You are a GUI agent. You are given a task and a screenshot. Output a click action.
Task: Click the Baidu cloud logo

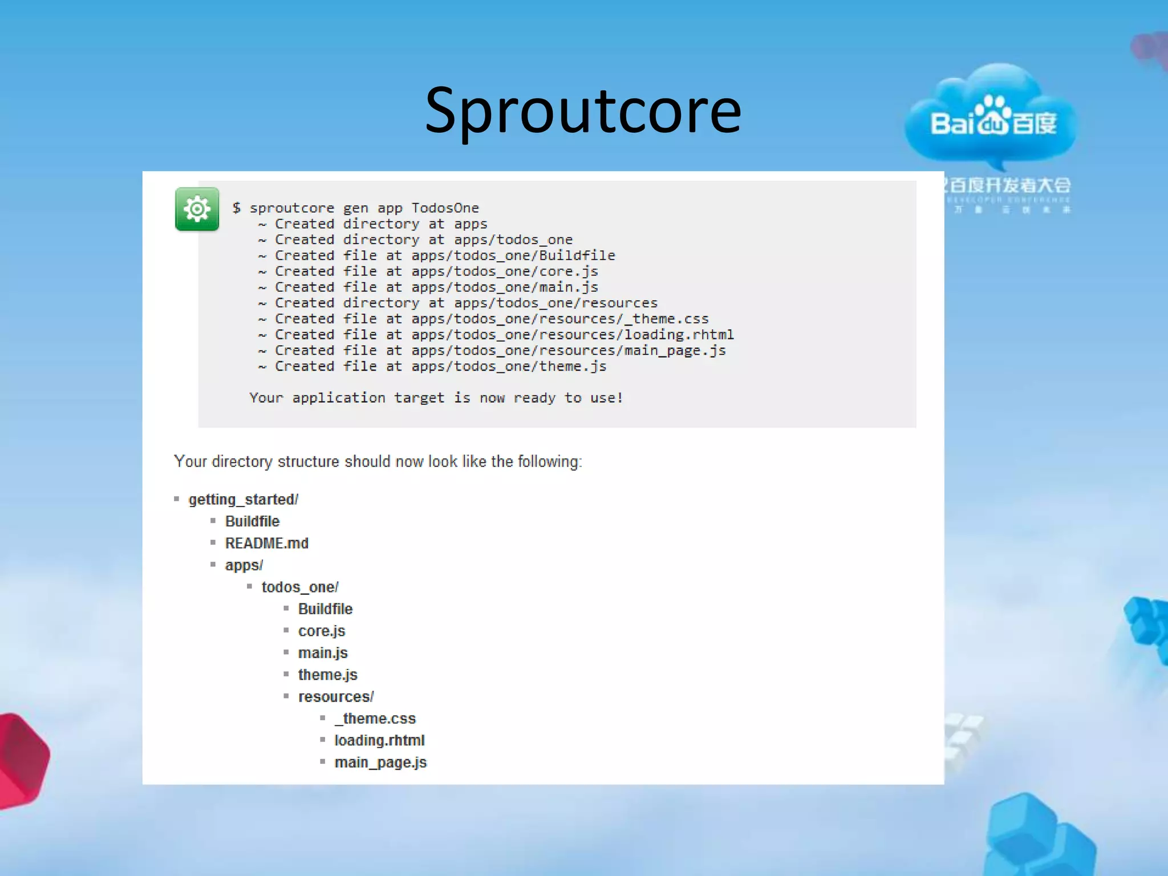click(991, 117)
